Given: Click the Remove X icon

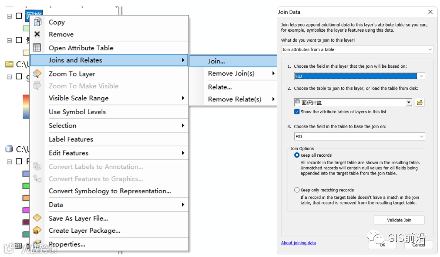Looking at the screenshot, I should tap(37, 34).
